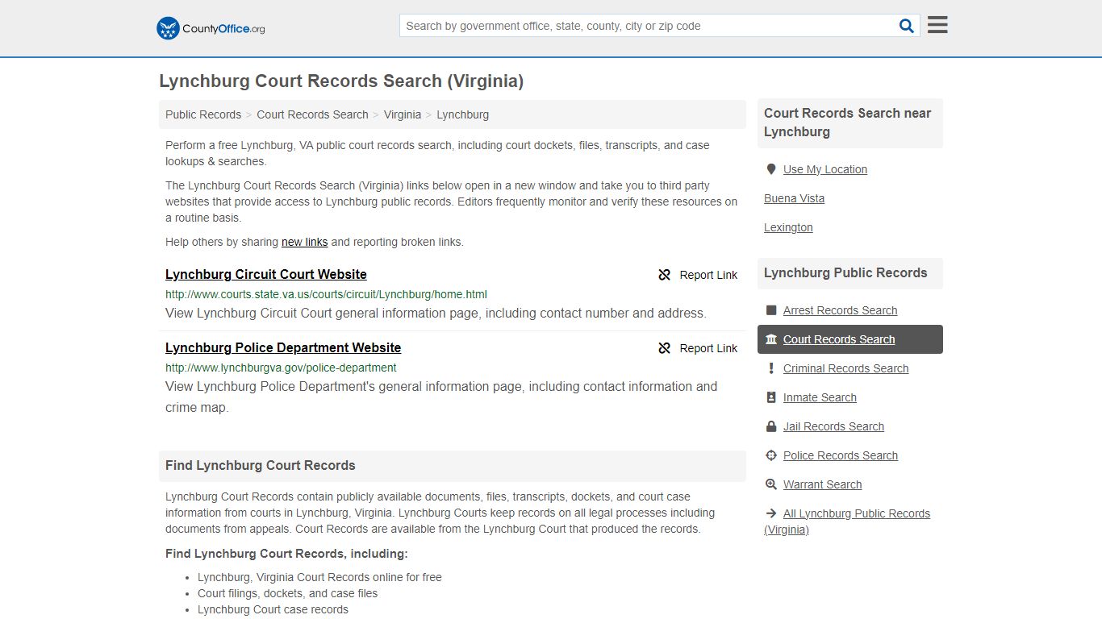Open Public Records breadcrumb
The width and height of the screenshot is (1102, 619).
click(203, 114)
